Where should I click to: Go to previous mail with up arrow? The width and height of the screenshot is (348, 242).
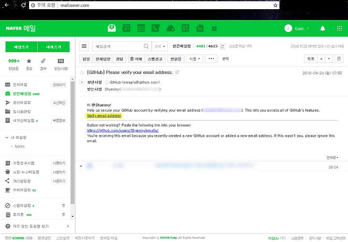[321, 59]
